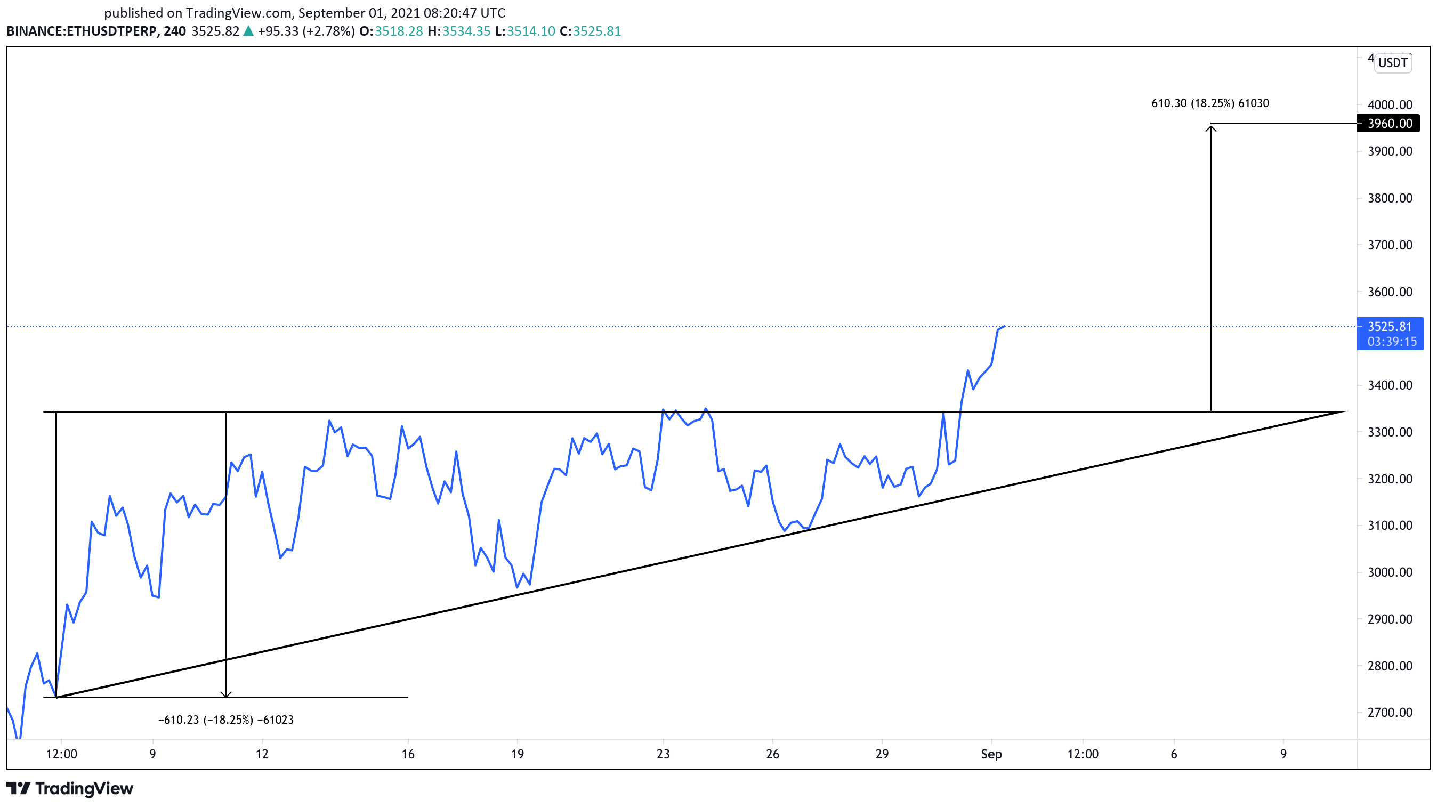
Task: Click the 3400.00 price axis label
Action: tap(1390, 385)
